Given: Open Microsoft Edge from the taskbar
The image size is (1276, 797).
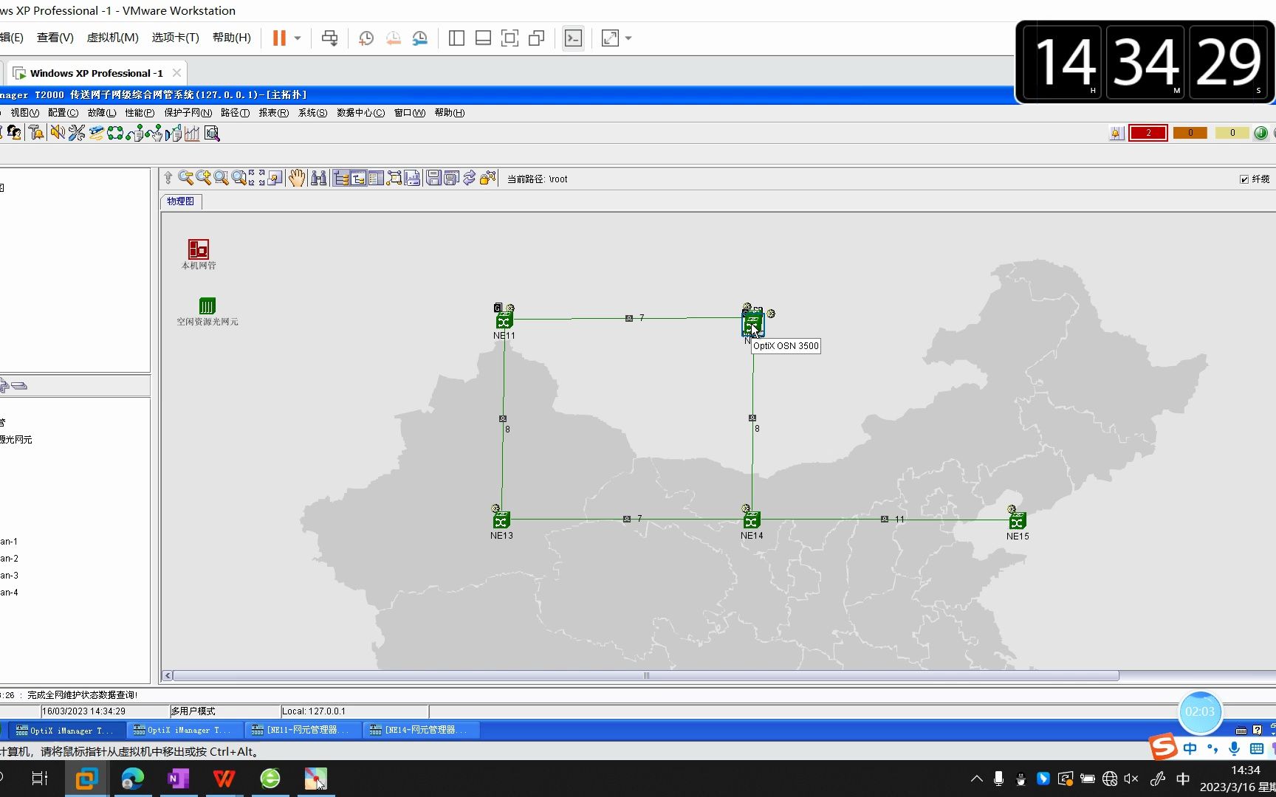Looking at the screenshot, I should pos(133,779).
